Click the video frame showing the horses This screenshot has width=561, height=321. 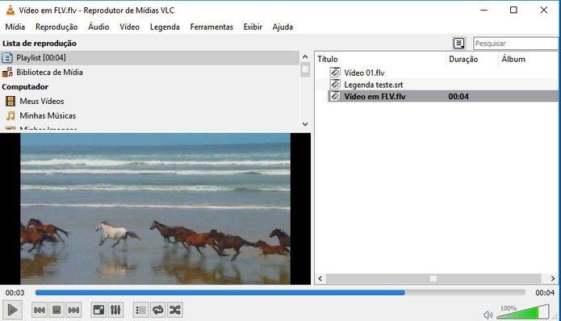coord(155,209)
